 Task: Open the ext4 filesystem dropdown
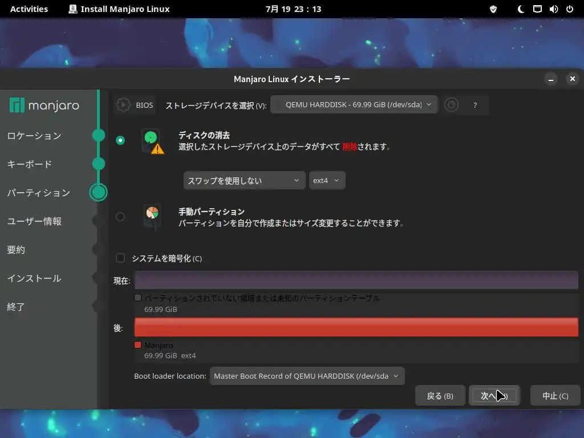[327, 180]
